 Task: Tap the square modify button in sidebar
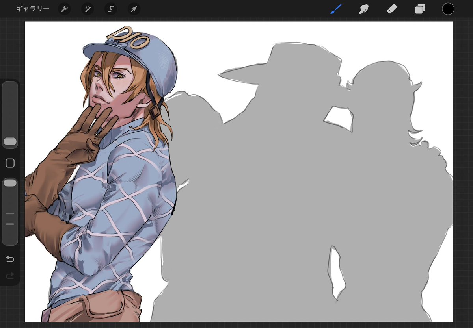[x=10, y=163]
